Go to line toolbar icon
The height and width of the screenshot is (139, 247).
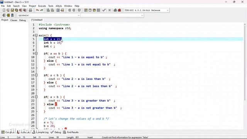coord(62,10)
